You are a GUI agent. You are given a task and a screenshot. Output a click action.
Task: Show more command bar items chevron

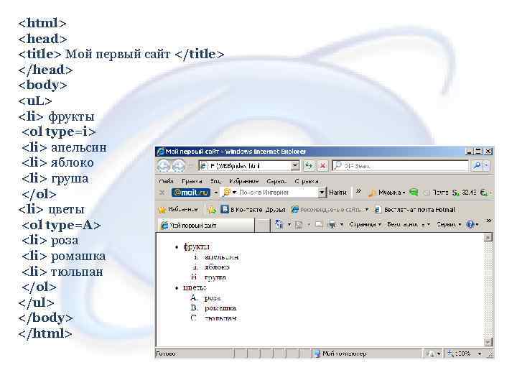pyautogui.click(x=489, y=221)
